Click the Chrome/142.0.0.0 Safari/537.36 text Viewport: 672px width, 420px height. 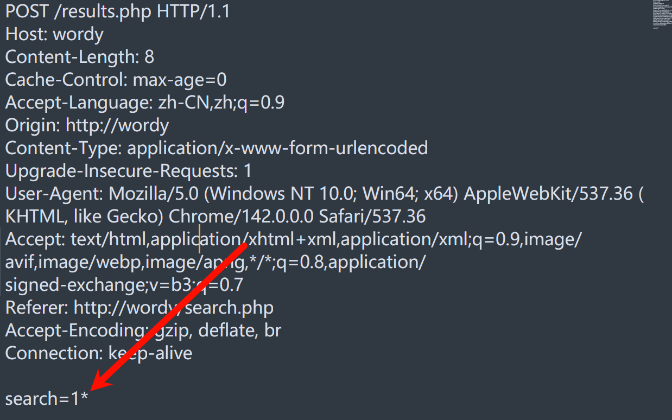297,217
